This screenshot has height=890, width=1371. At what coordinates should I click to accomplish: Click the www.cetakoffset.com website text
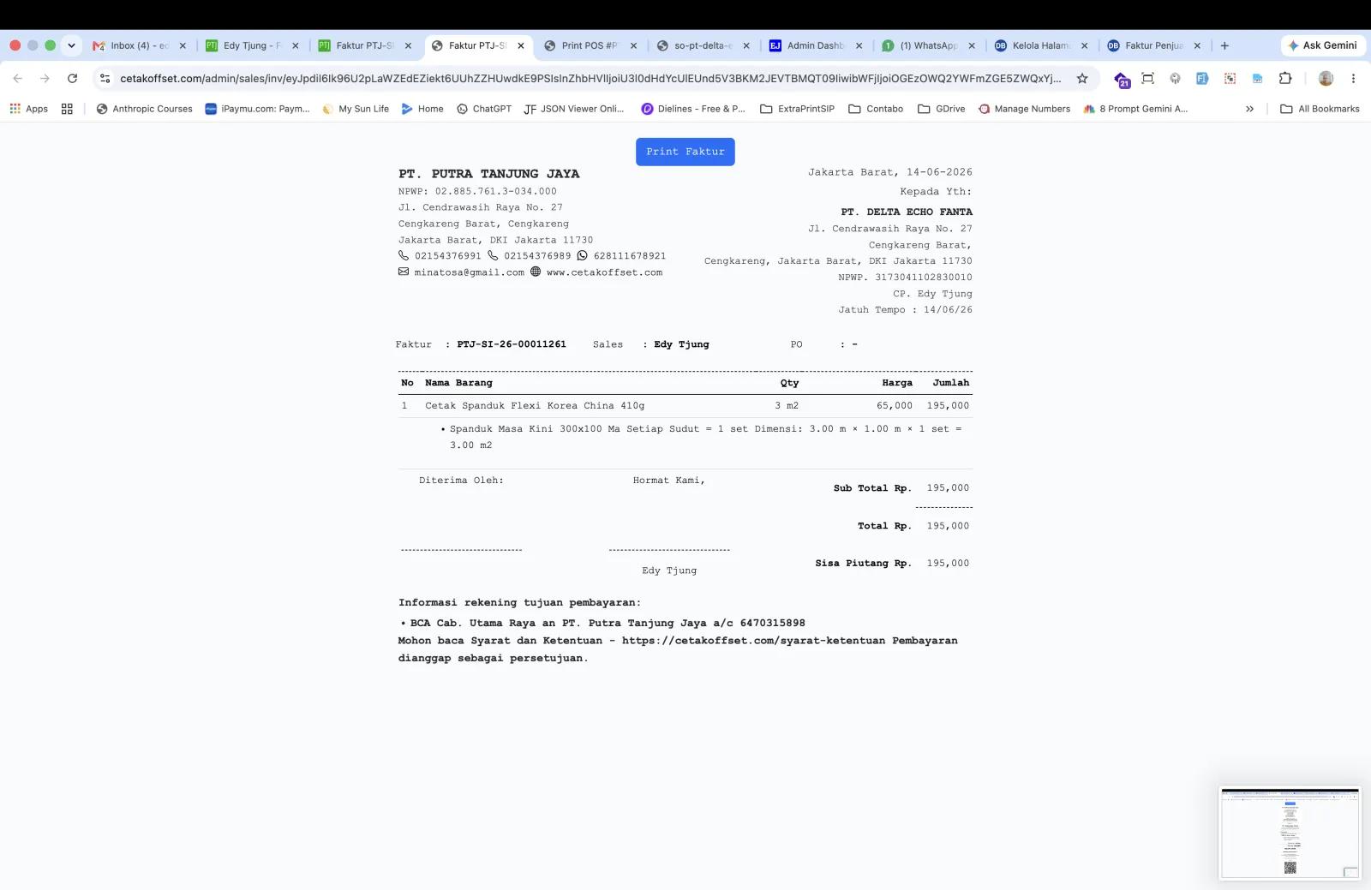pyautogui.click(x=604, y=272)
